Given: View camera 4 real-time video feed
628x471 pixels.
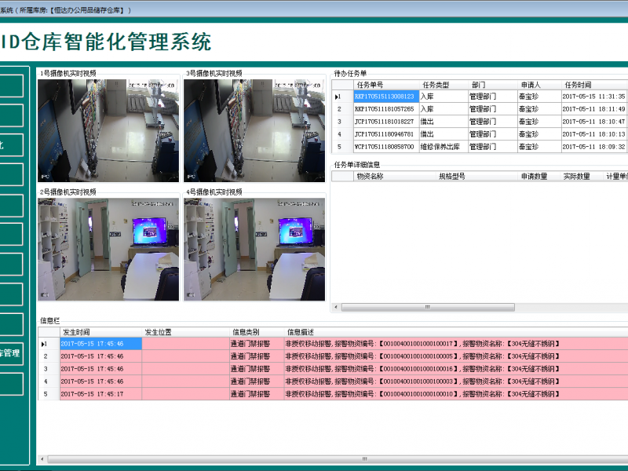Looking at the screenshot, I should coord(254,249).
